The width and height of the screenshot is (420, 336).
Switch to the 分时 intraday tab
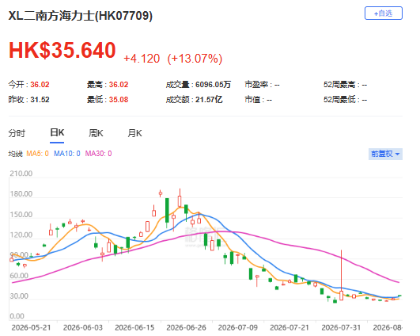click(17, 133)
